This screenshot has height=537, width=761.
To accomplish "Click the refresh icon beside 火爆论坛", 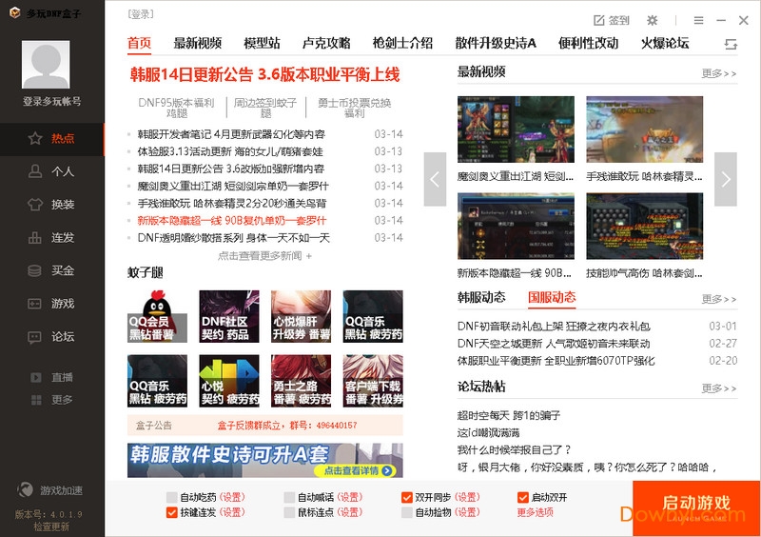I will [x=731, y=44].
